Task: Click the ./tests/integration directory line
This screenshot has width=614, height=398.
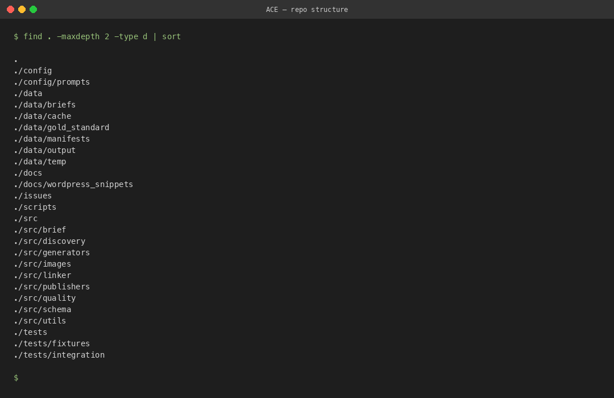Action: (59, 355)
